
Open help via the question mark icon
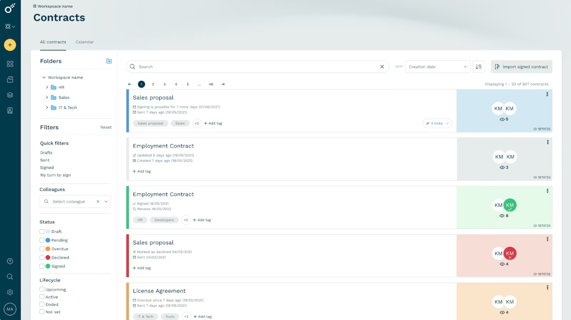[x=10, y=261]
